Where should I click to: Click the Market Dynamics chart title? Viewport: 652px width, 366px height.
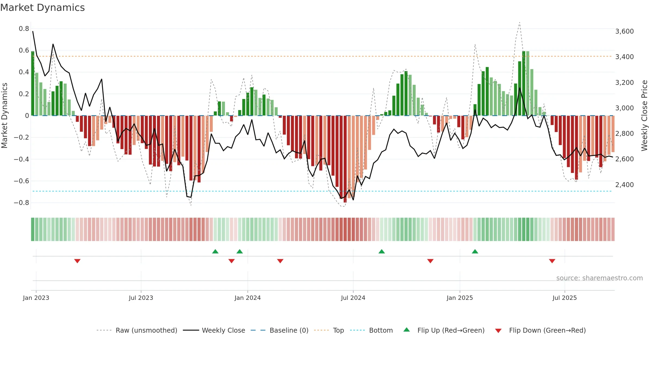(43, 8)
